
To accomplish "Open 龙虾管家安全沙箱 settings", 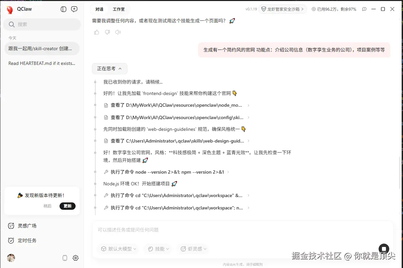I will click(283, 9).
